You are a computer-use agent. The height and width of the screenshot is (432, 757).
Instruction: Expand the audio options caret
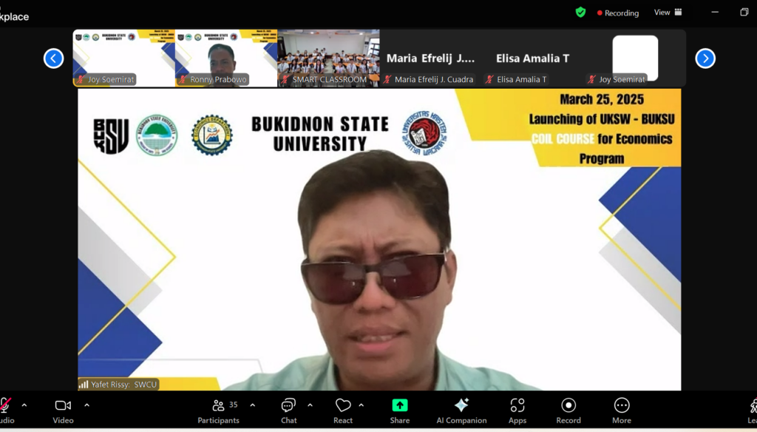pyautogui.click(x=24, y=405)
